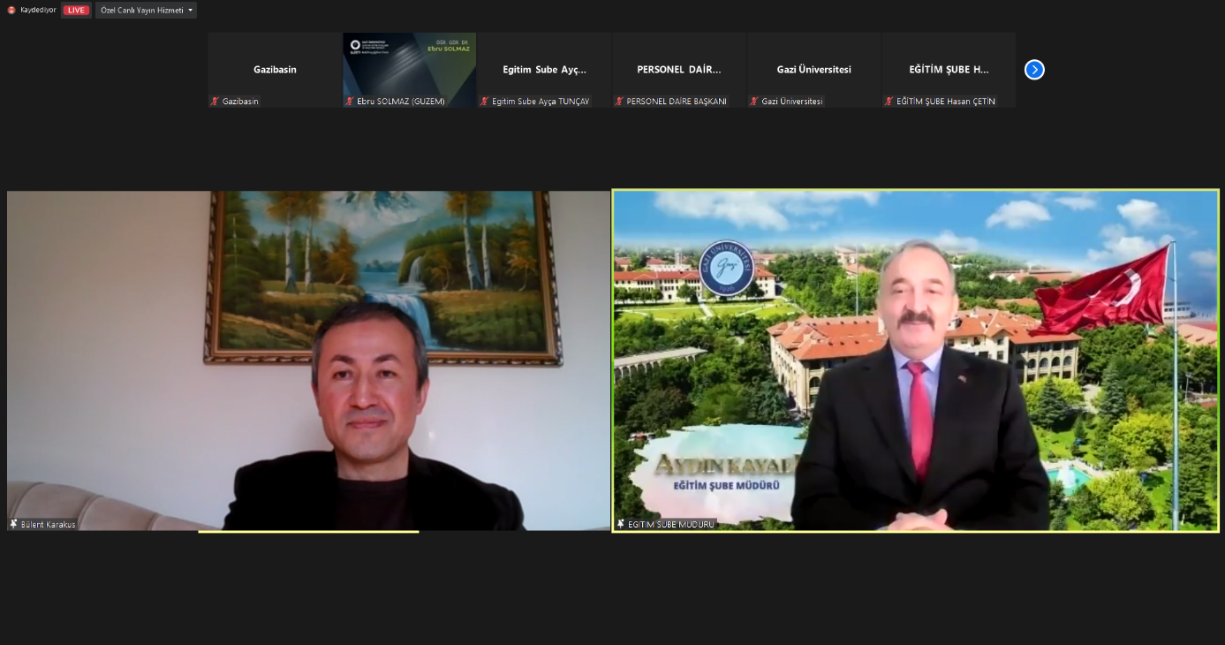Select Bülent Karakus's main video
The width and height of the screenshot is (1225, 645).
point(308,360)
